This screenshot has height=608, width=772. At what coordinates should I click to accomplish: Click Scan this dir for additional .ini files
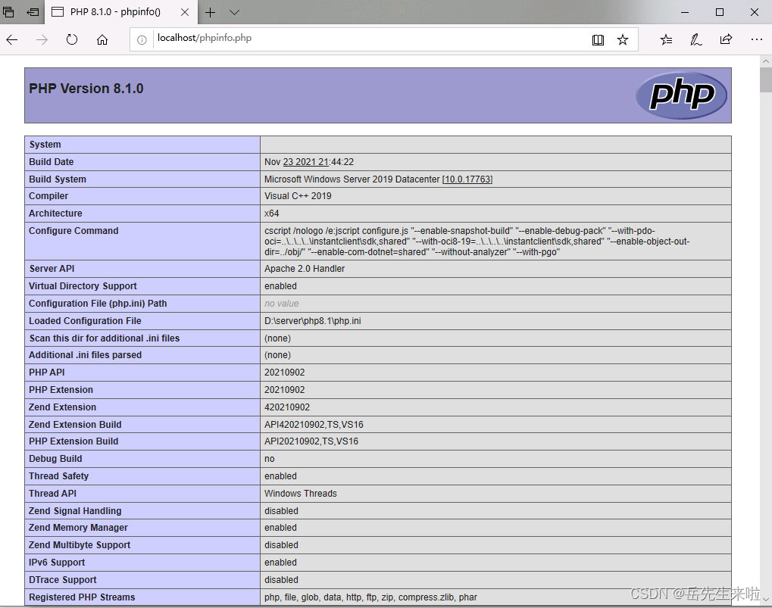pos(105,338)
